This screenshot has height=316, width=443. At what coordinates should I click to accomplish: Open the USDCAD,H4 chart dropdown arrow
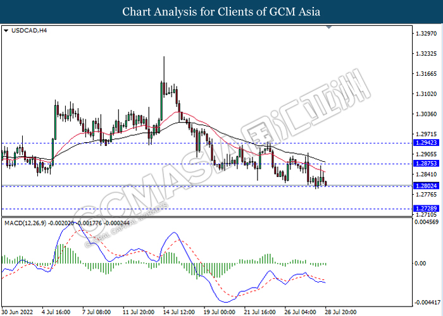click(6, 31)
